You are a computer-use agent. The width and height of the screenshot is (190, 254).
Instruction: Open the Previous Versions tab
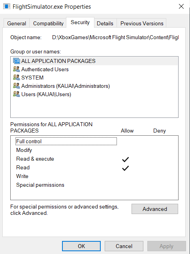142,23
